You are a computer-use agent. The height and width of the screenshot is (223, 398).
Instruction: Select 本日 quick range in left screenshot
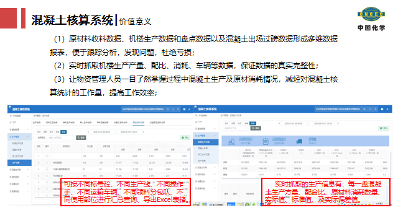click(39, 132)
